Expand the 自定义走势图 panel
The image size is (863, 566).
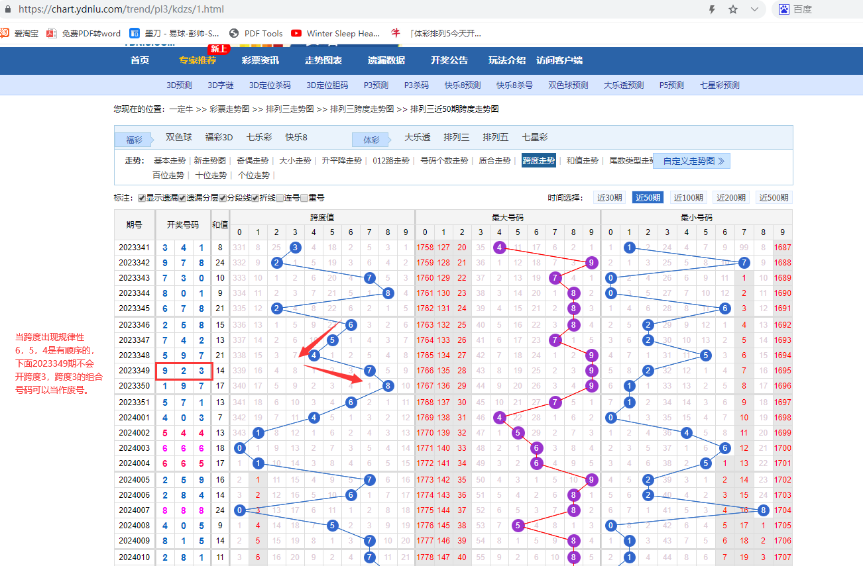pos(693,161)
